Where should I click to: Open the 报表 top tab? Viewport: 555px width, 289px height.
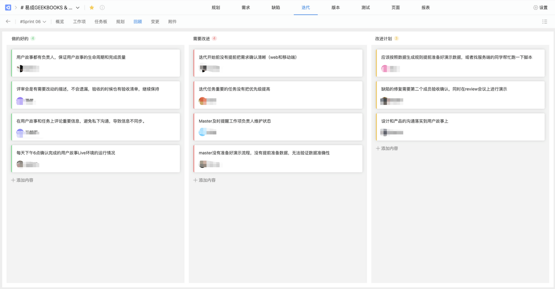pos(425,7)
